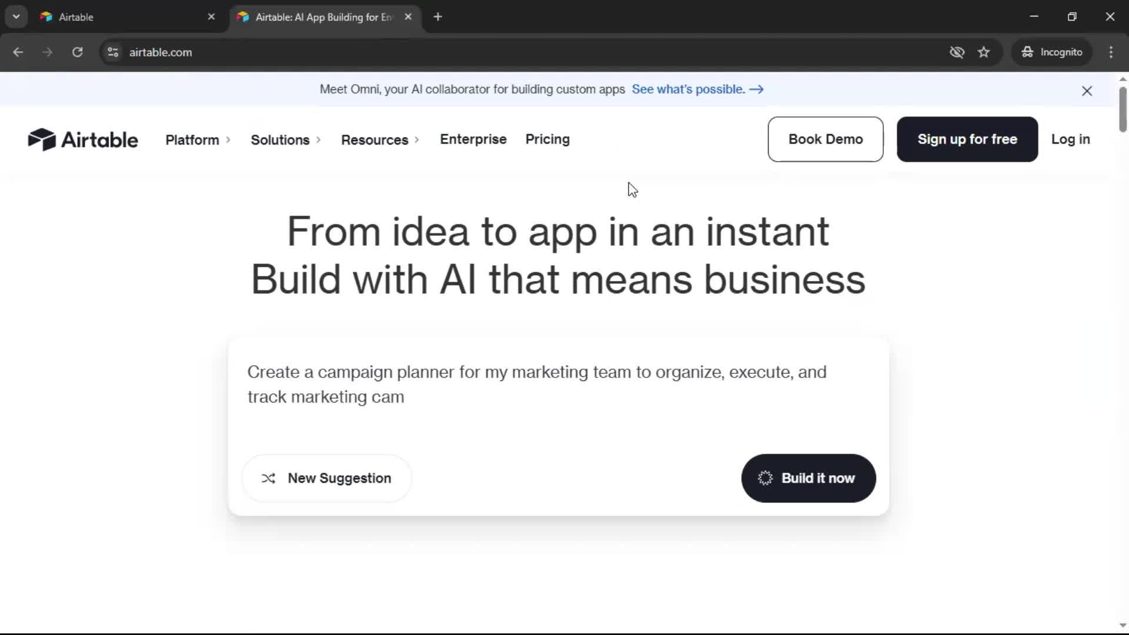Open the tab search dropdown arrow

click(16, 17)
